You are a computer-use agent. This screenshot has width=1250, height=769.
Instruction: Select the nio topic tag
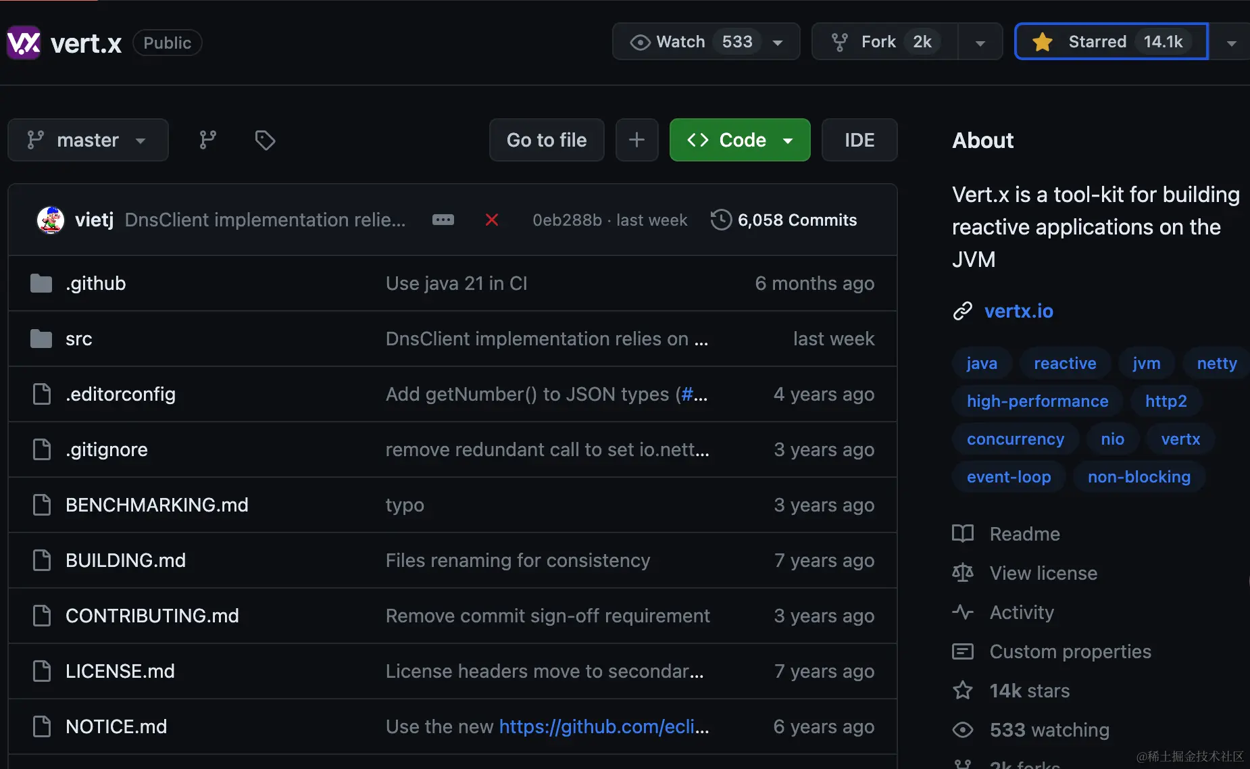[1112, 439]
